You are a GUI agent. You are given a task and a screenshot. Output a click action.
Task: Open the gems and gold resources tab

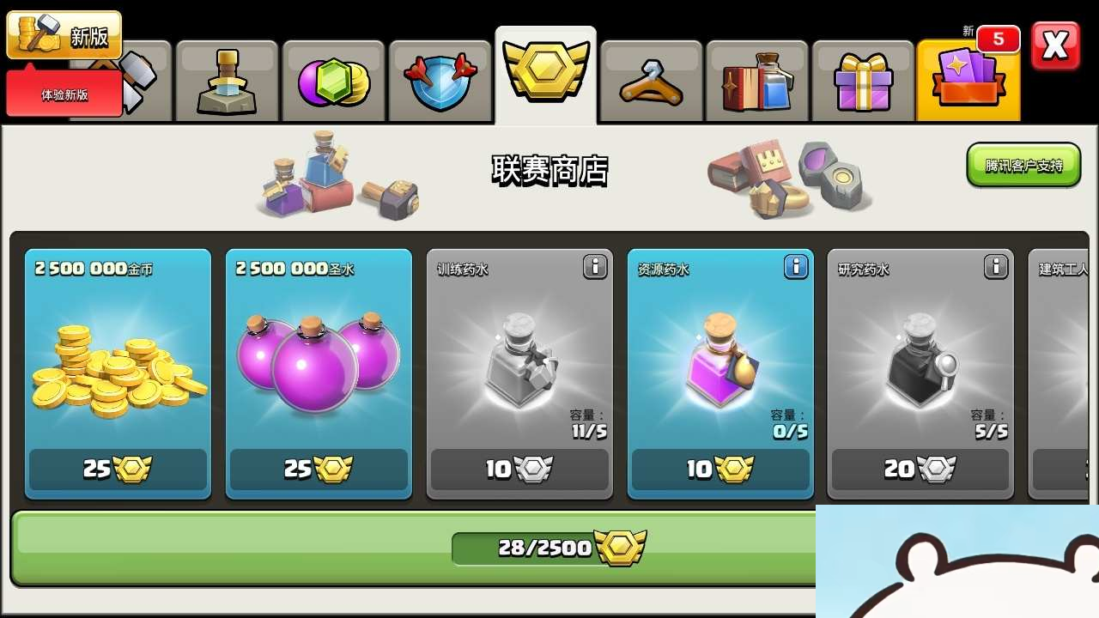(x=333, y=82)
